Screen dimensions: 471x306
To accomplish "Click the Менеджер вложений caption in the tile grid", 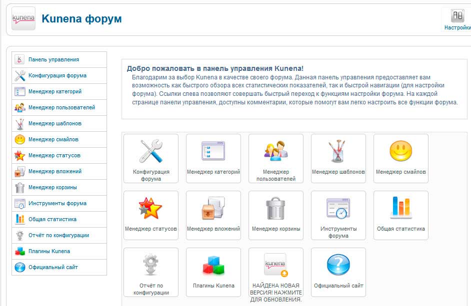I will 213,229.
